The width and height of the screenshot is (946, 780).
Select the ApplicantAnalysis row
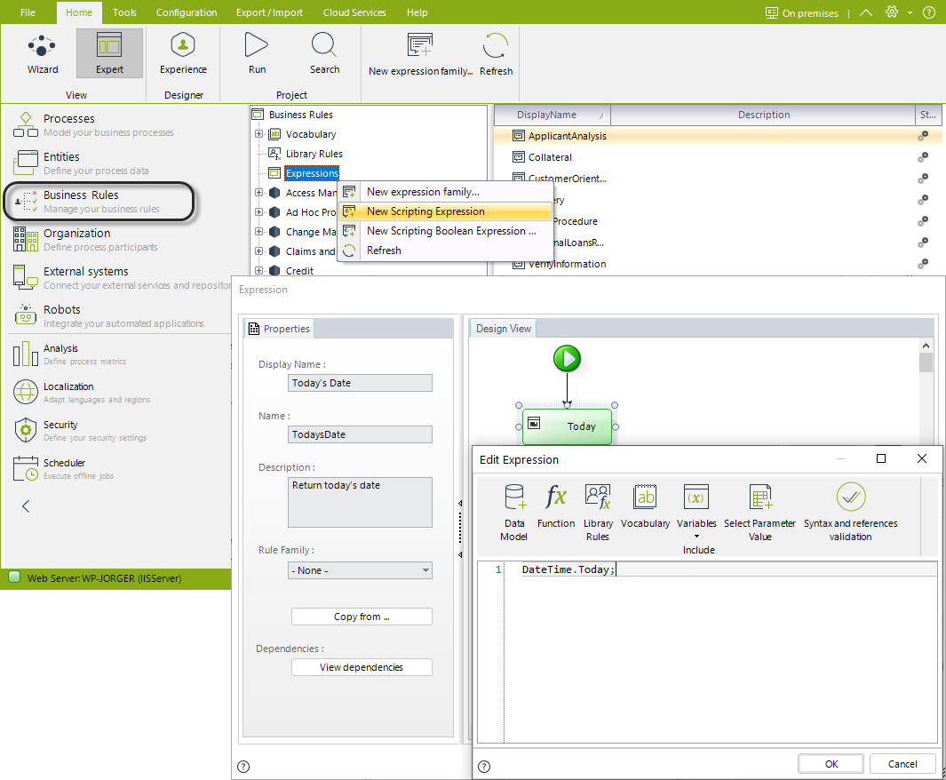click(x=718, y=136)
